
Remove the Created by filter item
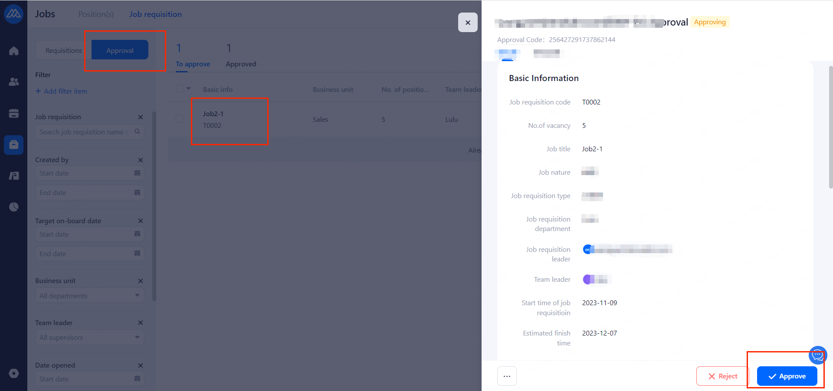point(141,160)
